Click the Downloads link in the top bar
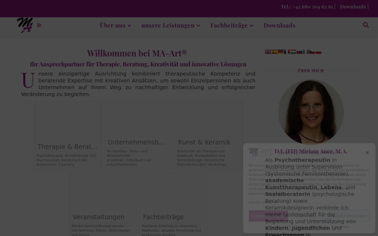The image size is (378, 236). (353, 6)
